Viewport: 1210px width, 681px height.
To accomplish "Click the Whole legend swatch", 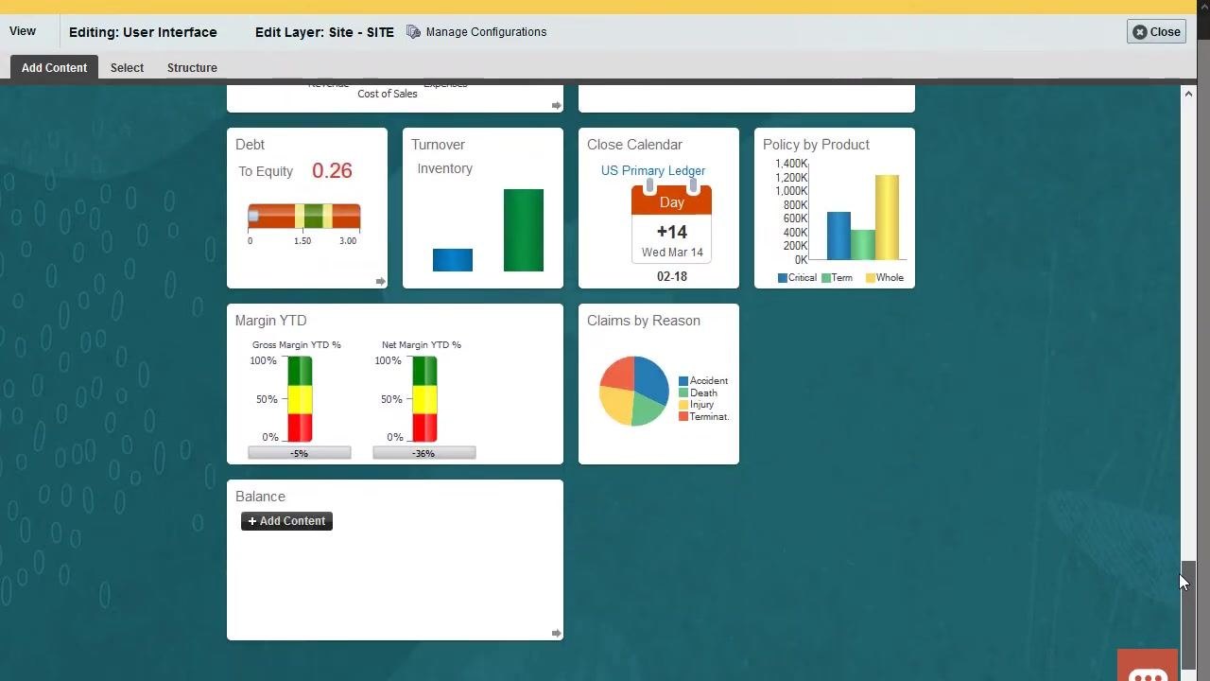I will 871,278.
